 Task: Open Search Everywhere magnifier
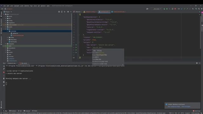pyautogui.click(x=199, y=9)
